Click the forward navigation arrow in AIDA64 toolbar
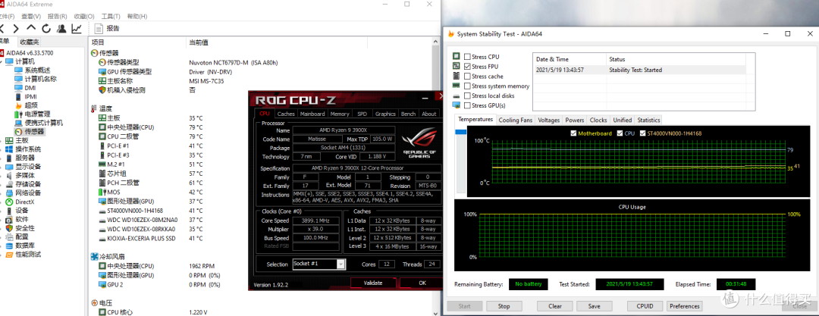Screen dimensions: 819x316 (16, 29)
